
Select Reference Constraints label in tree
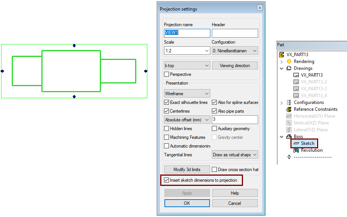(315, 109)
